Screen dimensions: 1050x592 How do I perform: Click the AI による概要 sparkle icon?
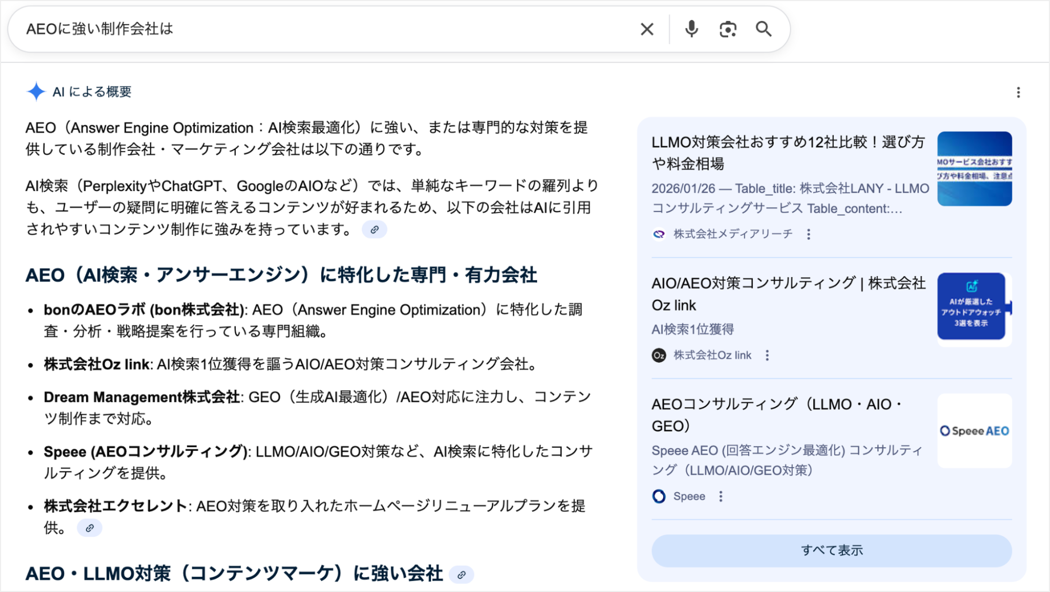coord(36,92)
